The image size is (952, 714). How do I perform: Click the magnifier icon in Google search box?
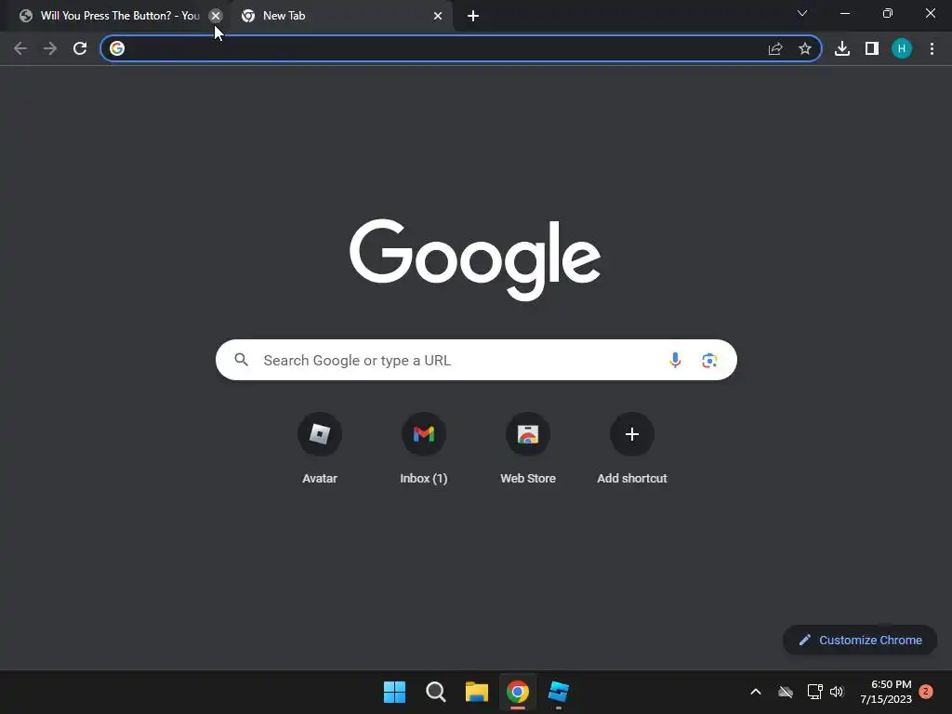242,360
